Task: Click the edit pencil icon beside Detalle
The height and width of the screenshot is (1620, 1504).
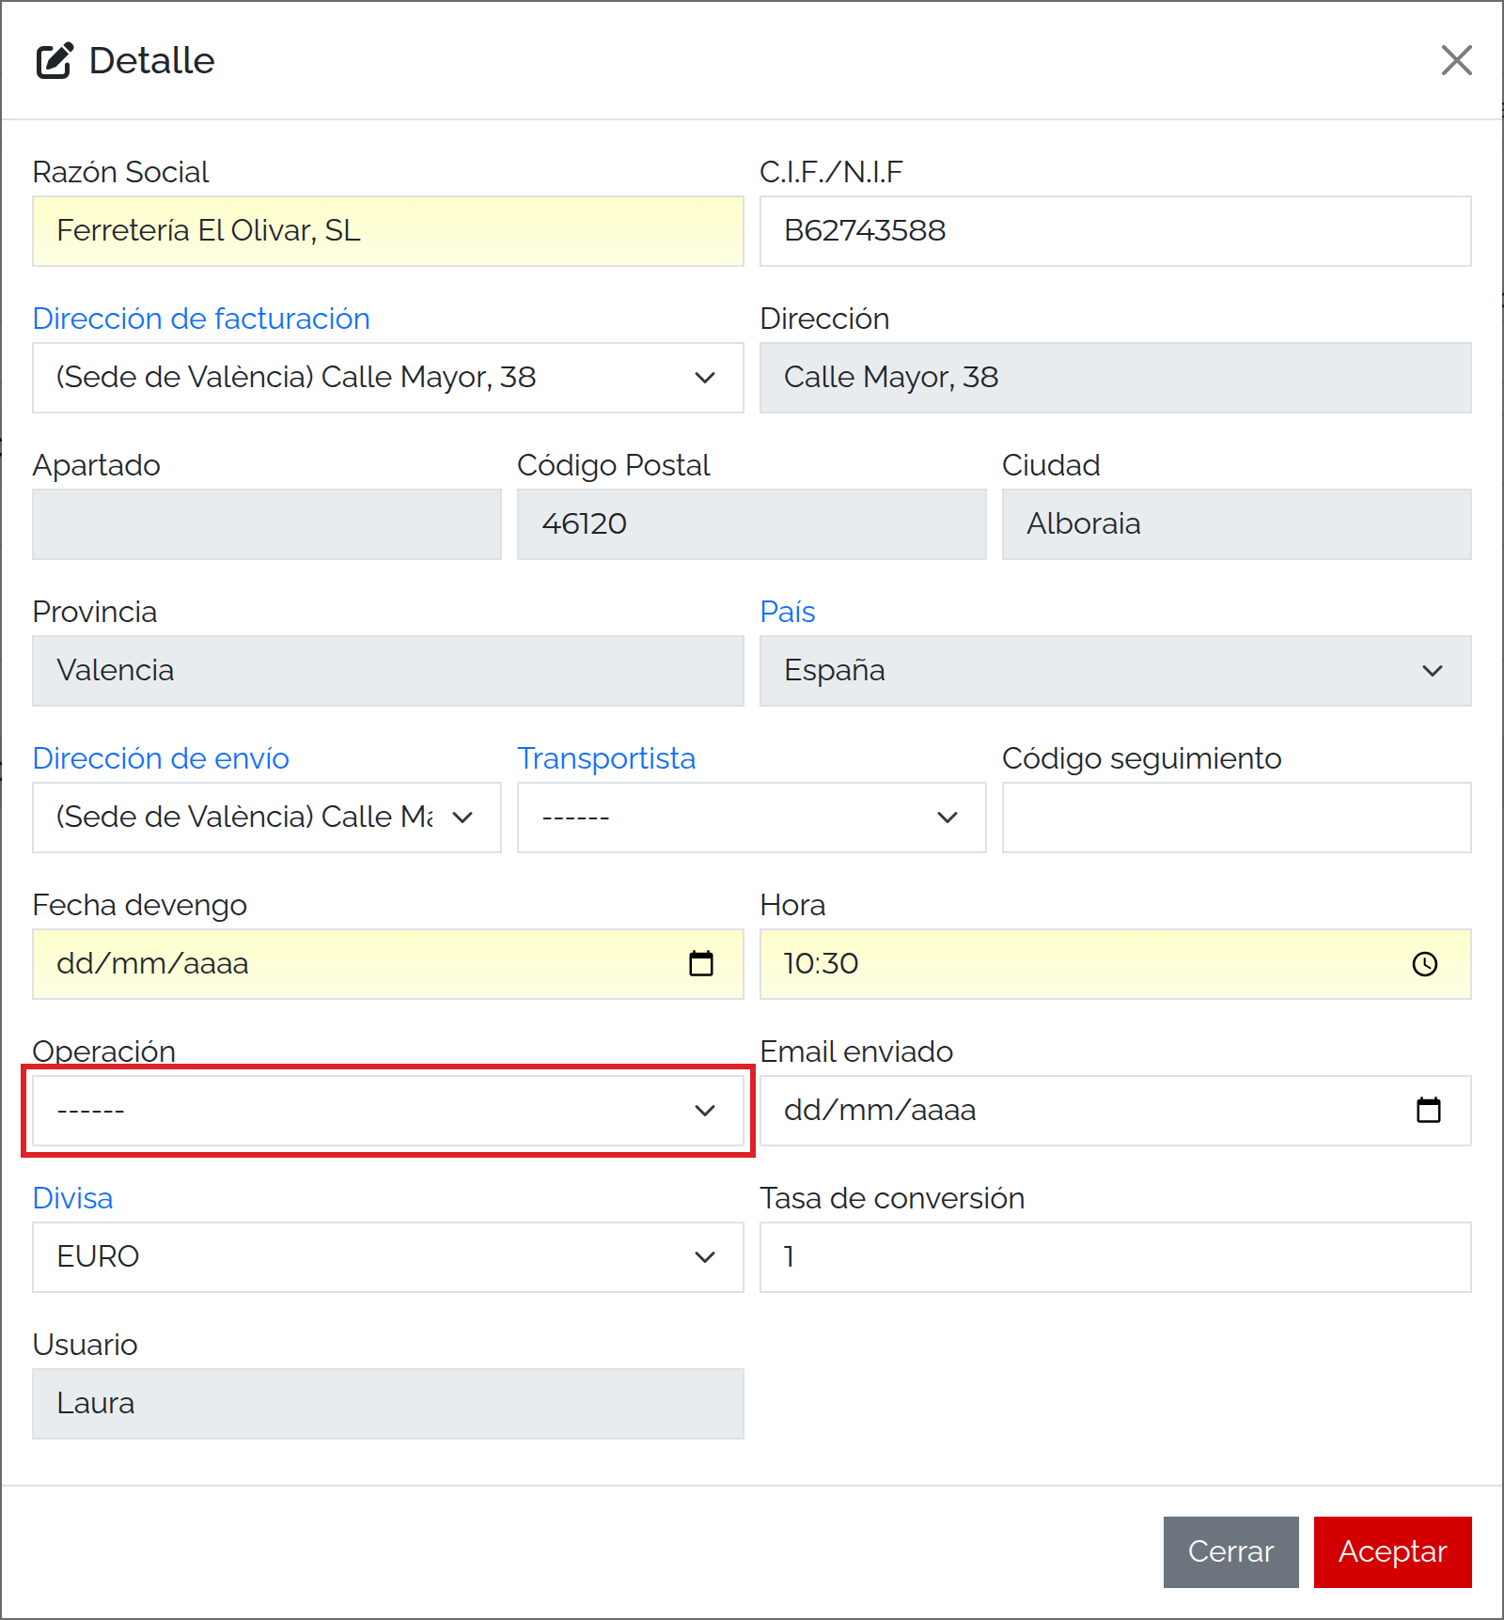Action: point(55,60)
